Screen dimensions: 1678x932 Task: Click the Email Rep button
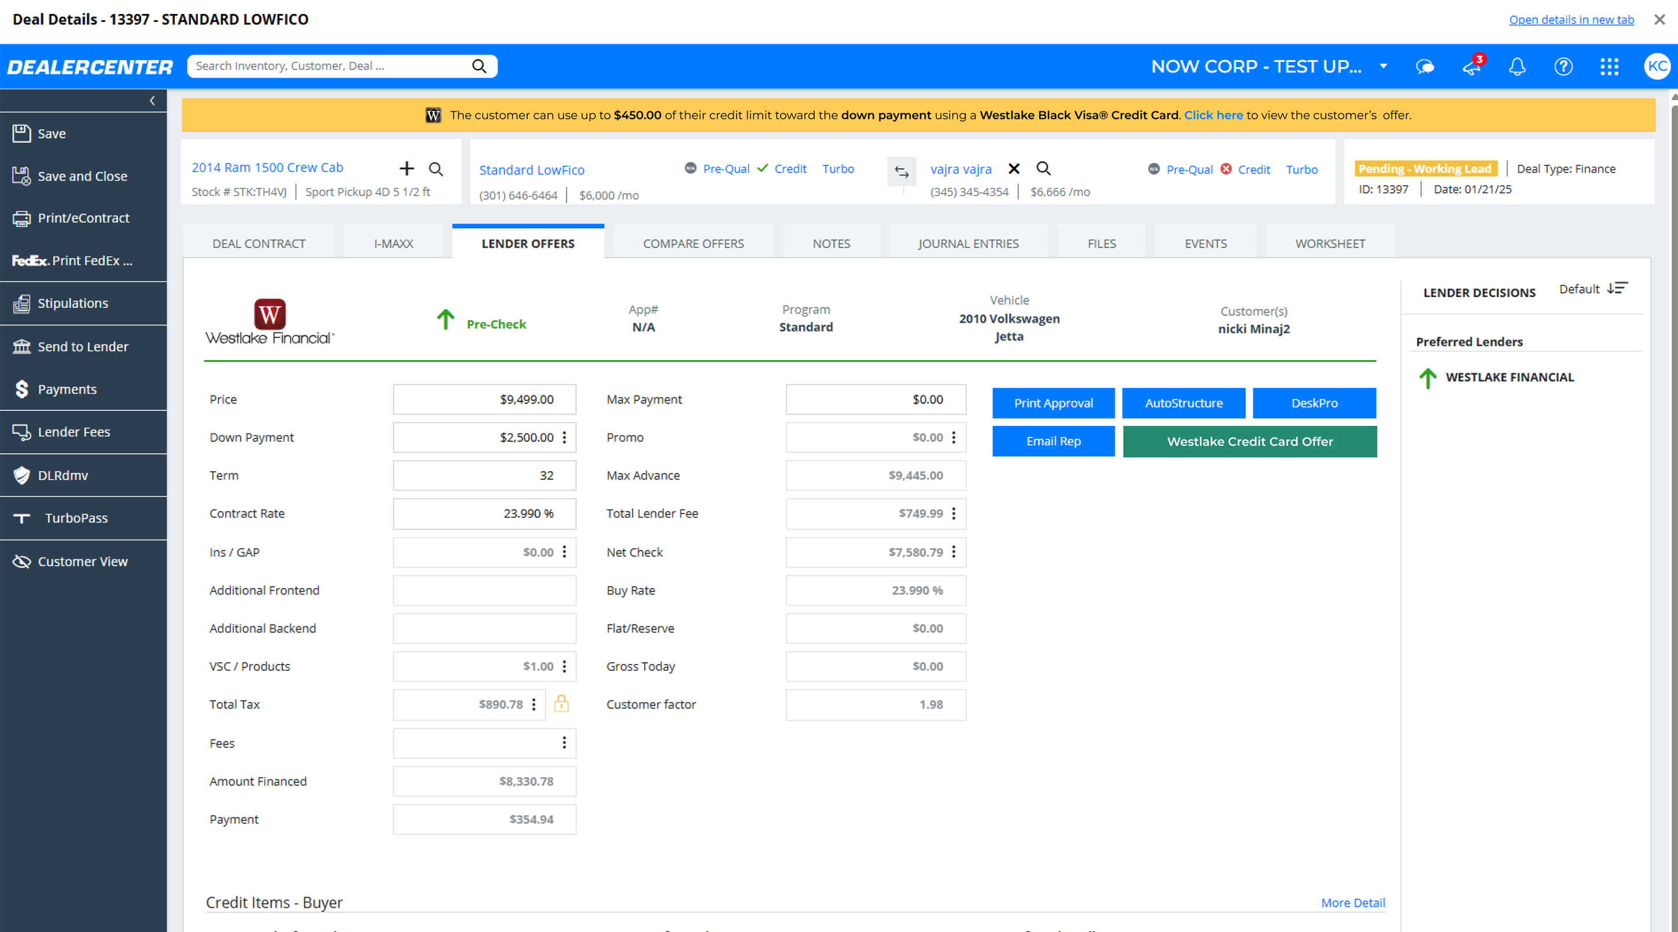click(x=1053, y=442)
